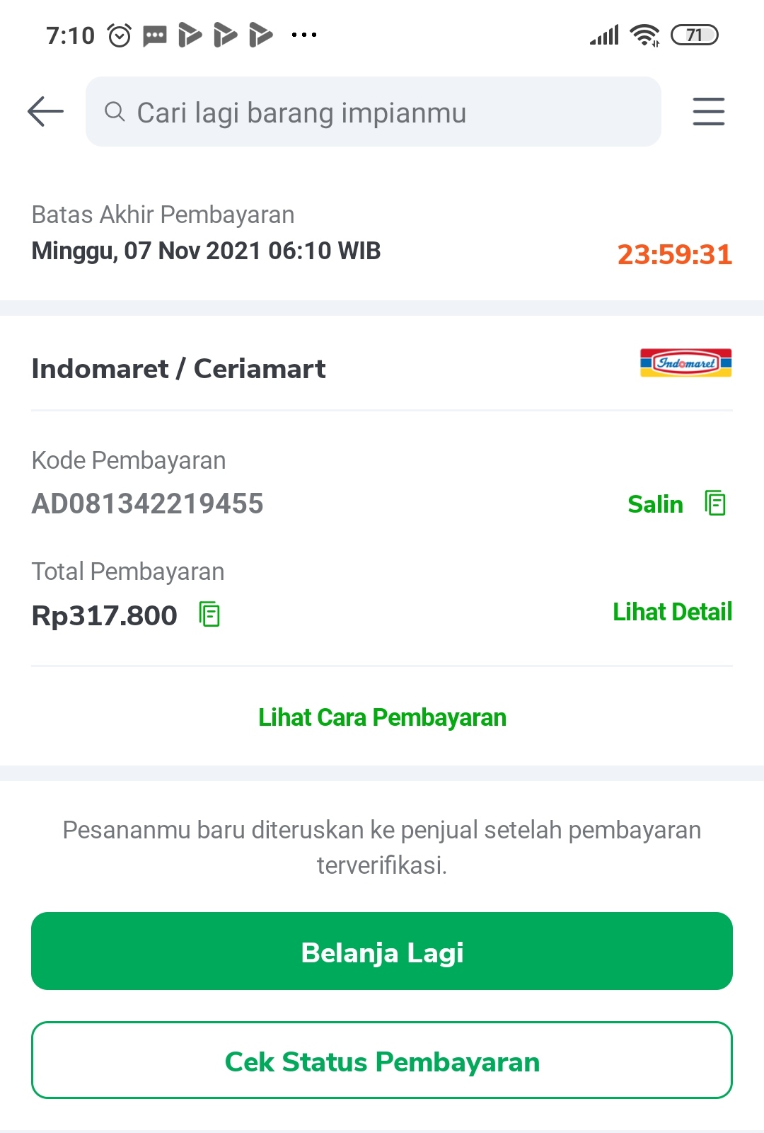Tap the message notification icon

(155, 35)
